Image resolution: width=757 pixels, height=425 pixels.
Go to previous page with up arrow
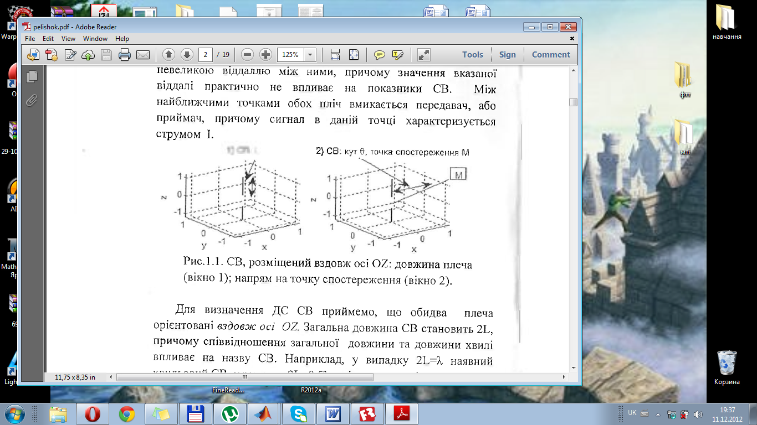(x=169, y=55)
